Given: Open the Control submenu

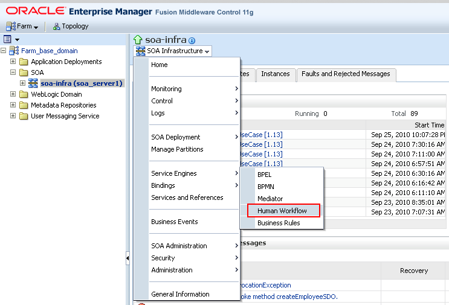Looking at the screenshot, I should coord(194,101).
